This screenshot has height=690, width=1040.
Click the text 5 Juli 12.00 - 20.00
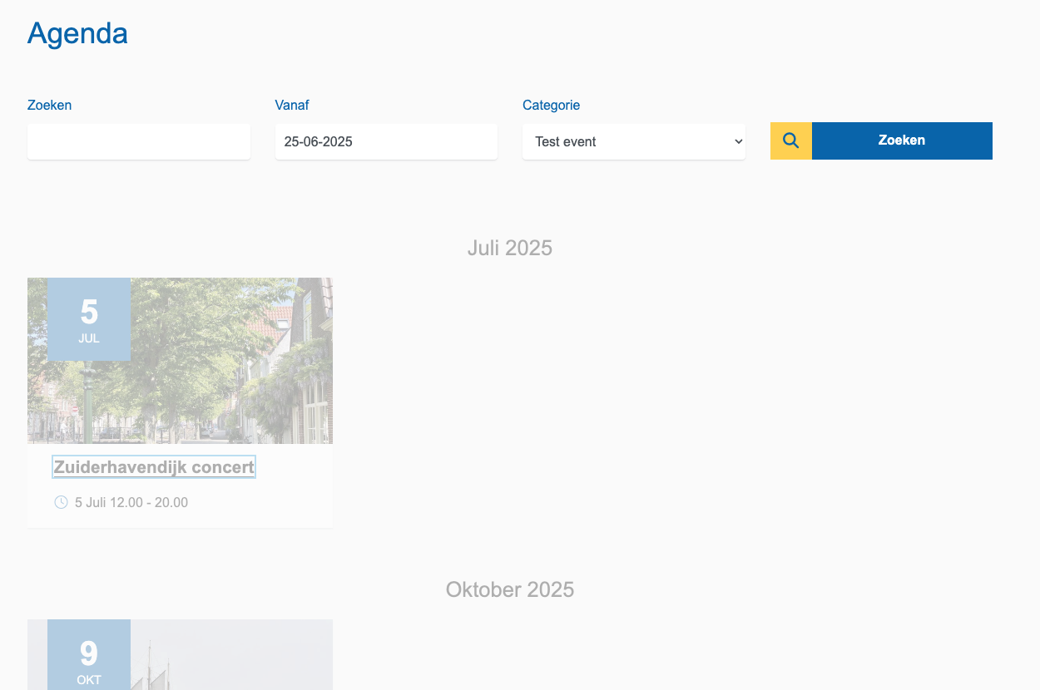(131, 502)
